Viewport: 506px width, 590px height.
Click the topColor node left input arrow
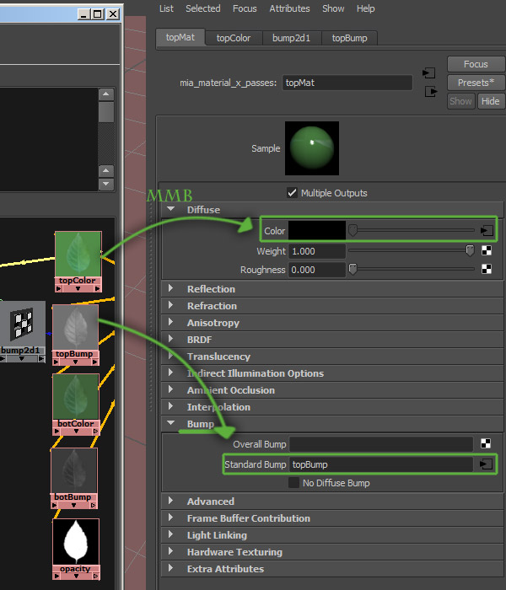point(58,289)
